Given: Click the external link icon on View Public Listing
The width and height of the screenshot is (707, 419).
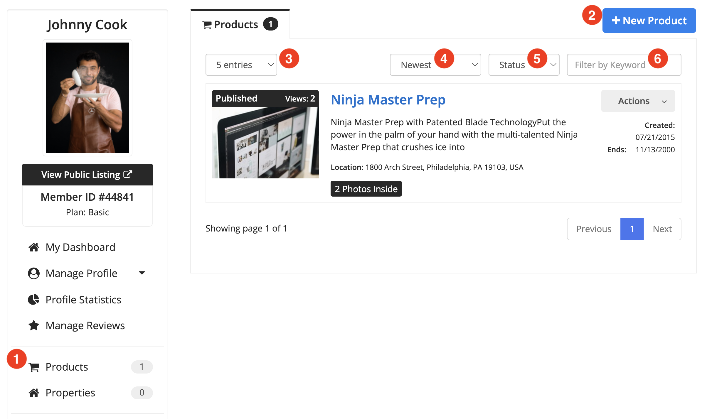Looking at the screenshot, I should pyautogui.click(x=128, y=174).
